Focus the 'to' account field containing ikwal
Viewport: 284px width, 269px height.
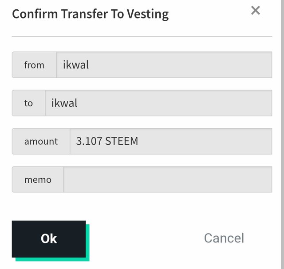(x=158, y=103)
